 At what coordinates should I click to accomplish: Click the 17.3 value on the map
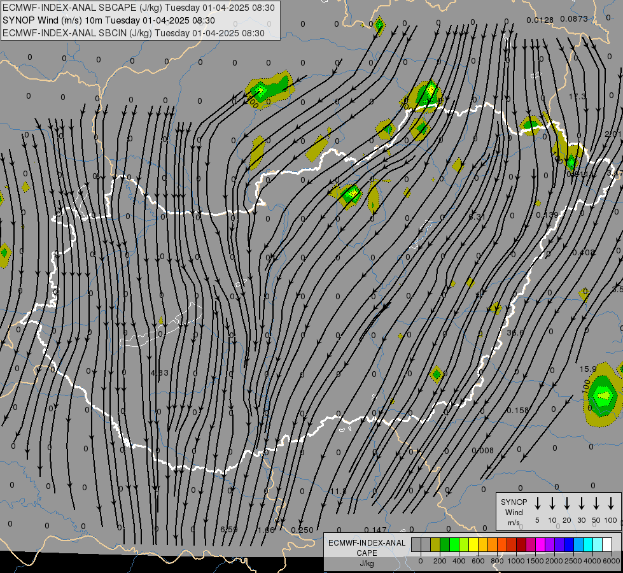(x=577, y=97)
